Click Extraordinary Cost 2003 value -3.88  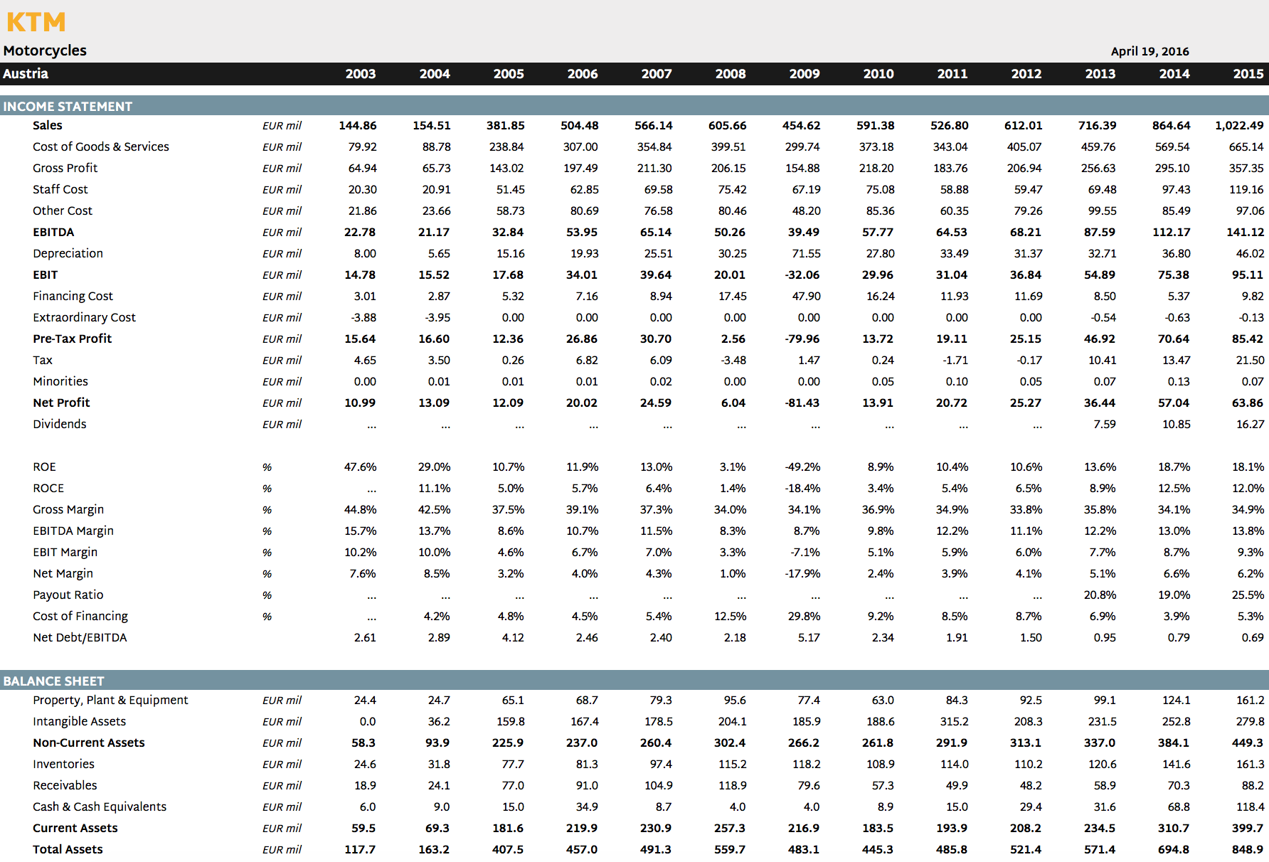[363, 317]
